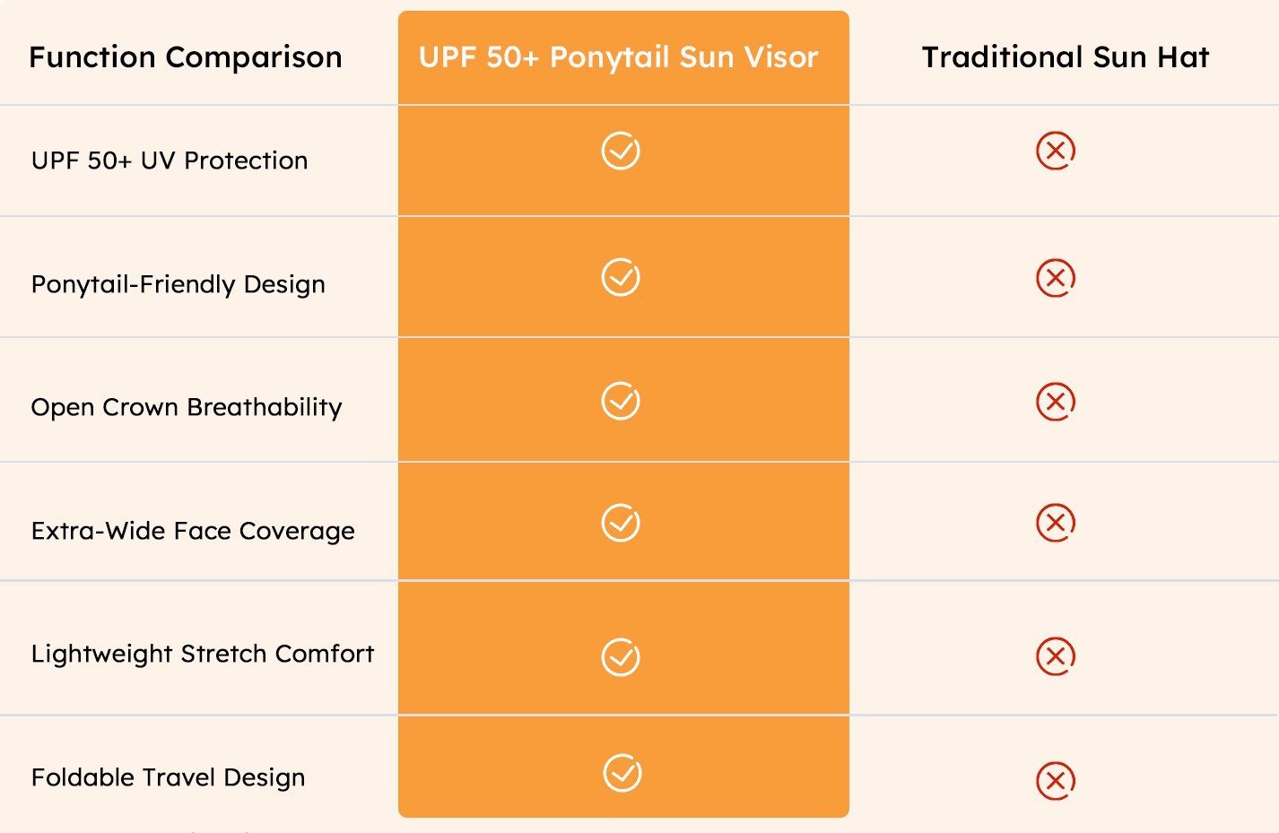The width and height of the screenshot is (1279, 833).
Task: Click the red X in Ponytail-Friendly Design row
Action: pos(1056,278)
